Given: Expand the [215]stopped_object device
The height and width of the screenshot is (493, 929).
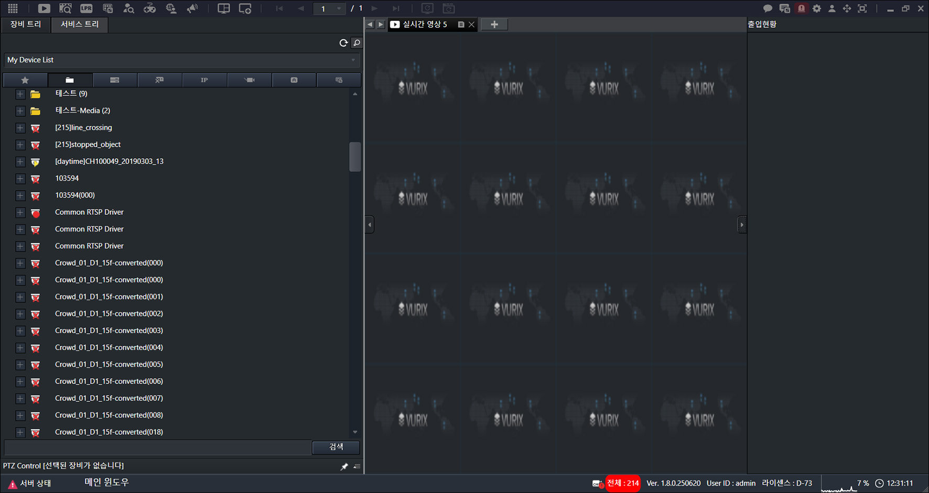Looking at the screenshot, I should point(20,145).
